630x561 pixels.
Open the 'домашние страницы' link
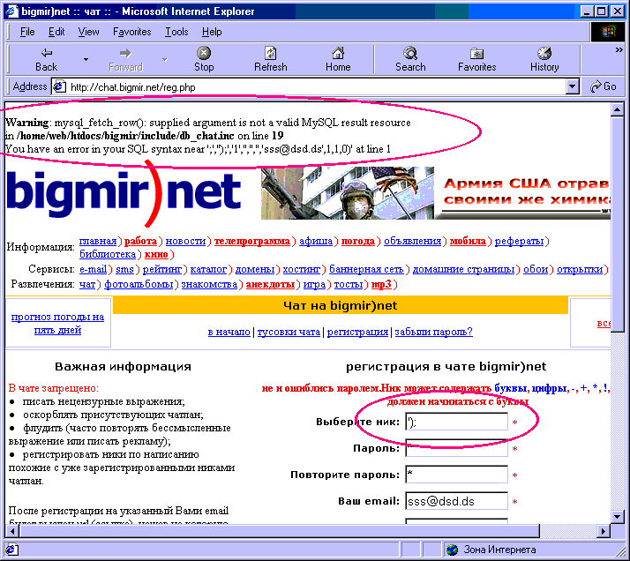[x=463, y=269]
